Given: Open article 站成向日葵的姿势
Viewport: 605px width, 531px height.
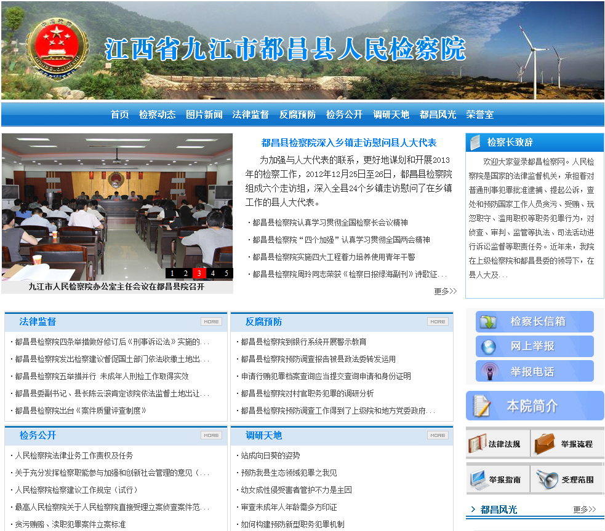Looking at the screenshot, I should point(270,455).
